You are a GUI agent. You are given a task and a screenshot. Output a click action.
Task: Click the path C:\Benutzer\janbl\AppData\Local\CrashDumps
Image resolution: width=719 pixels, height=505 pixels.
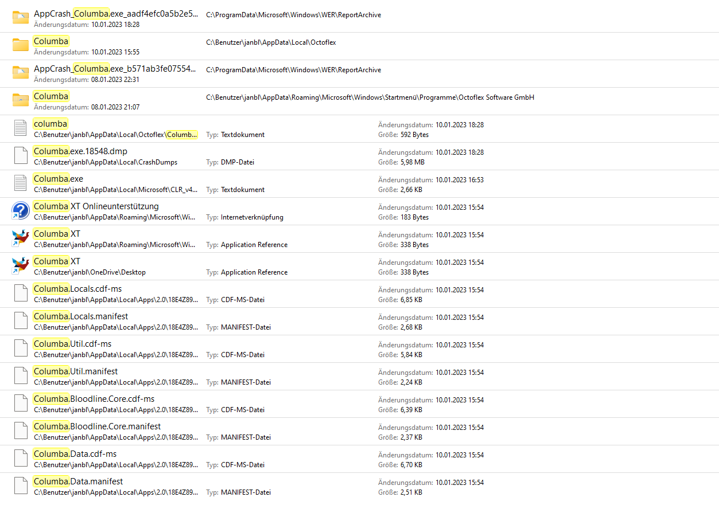click(106, 162)
